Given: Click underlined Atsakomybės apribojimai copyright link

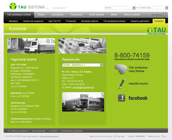Looking at the screenshot, I should pyautogui.click(x=49, y=136).
